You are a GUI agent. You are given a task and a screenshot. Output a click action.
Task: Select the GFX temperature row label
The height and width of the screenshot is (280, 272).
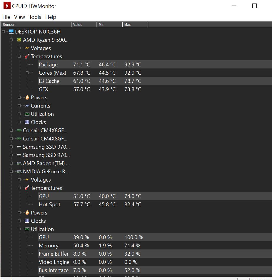(x=44, y=89)
